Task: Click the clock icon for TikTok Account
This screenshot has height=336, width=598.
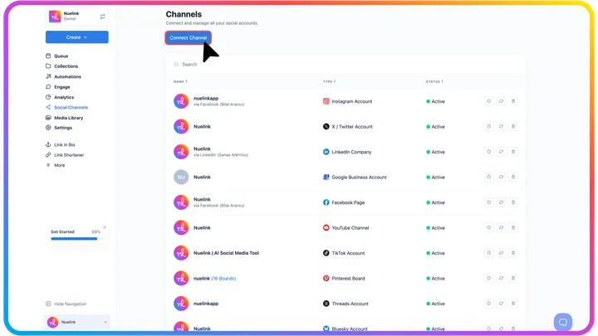Action: [488, 253]
